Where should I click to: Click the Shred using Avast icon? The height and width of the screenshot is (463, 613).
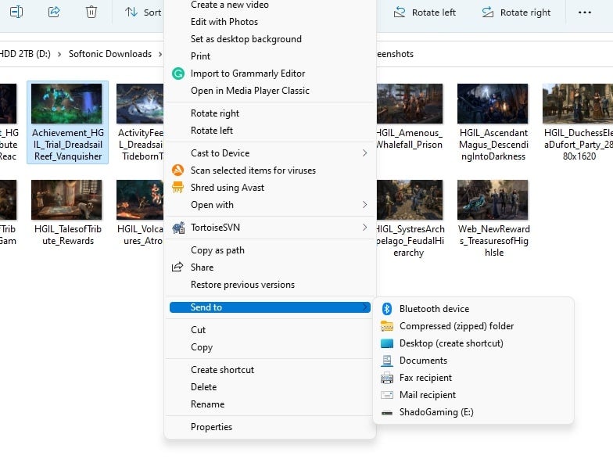[x=177, y=188]
